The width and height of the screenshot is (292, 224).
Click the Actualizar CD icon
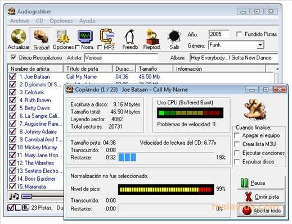19,36
